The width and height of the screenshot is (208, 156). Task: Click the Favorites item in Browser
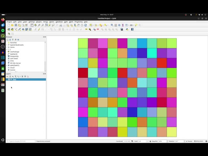(13, 43)
